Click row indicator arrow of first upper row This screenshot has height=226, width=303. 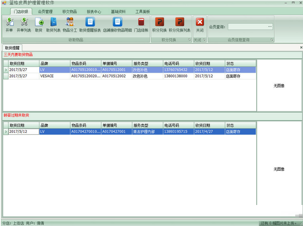6,70
